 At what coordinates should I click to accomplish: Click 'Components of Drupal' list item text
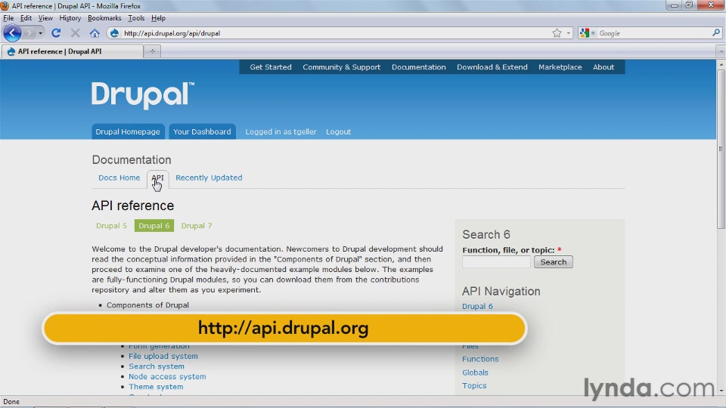[147, 305]
